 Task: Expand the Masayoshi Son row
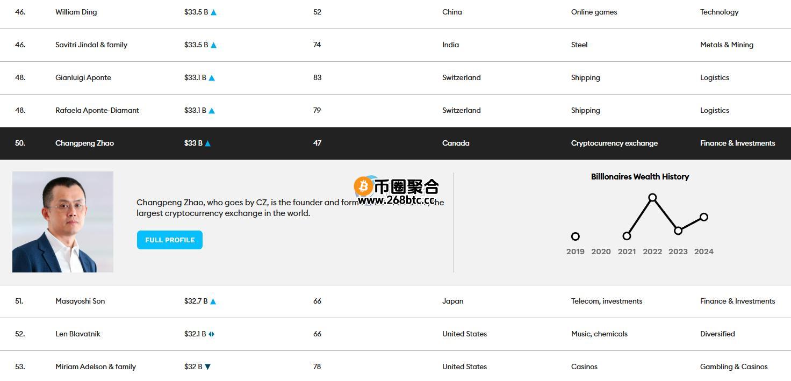point(80,301)
